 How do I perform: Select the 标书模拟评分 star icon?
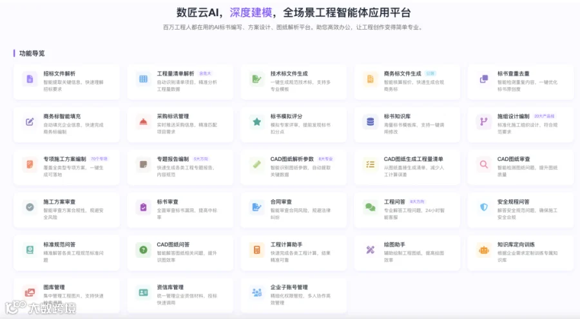coord(256,122)
